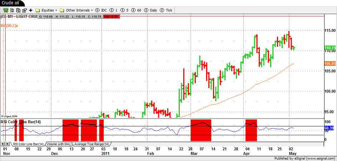Click the Published by eSignal link
The width and height of the screenshot is (337, 161).
305,158
